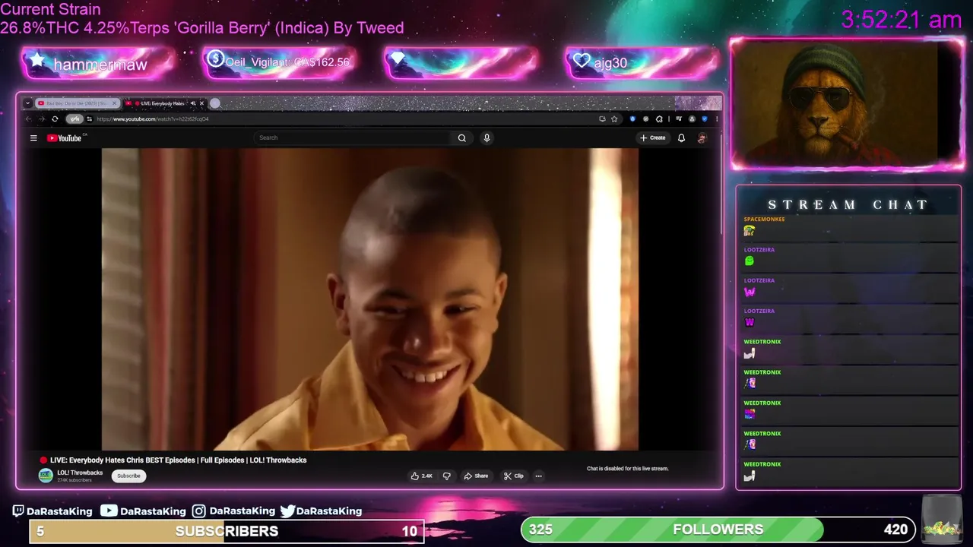
Task: Like the video with 2.4K likes
Action: pos(422,476)
